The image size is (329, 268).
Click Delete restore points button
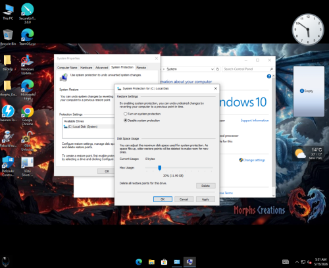coord(206,186)
